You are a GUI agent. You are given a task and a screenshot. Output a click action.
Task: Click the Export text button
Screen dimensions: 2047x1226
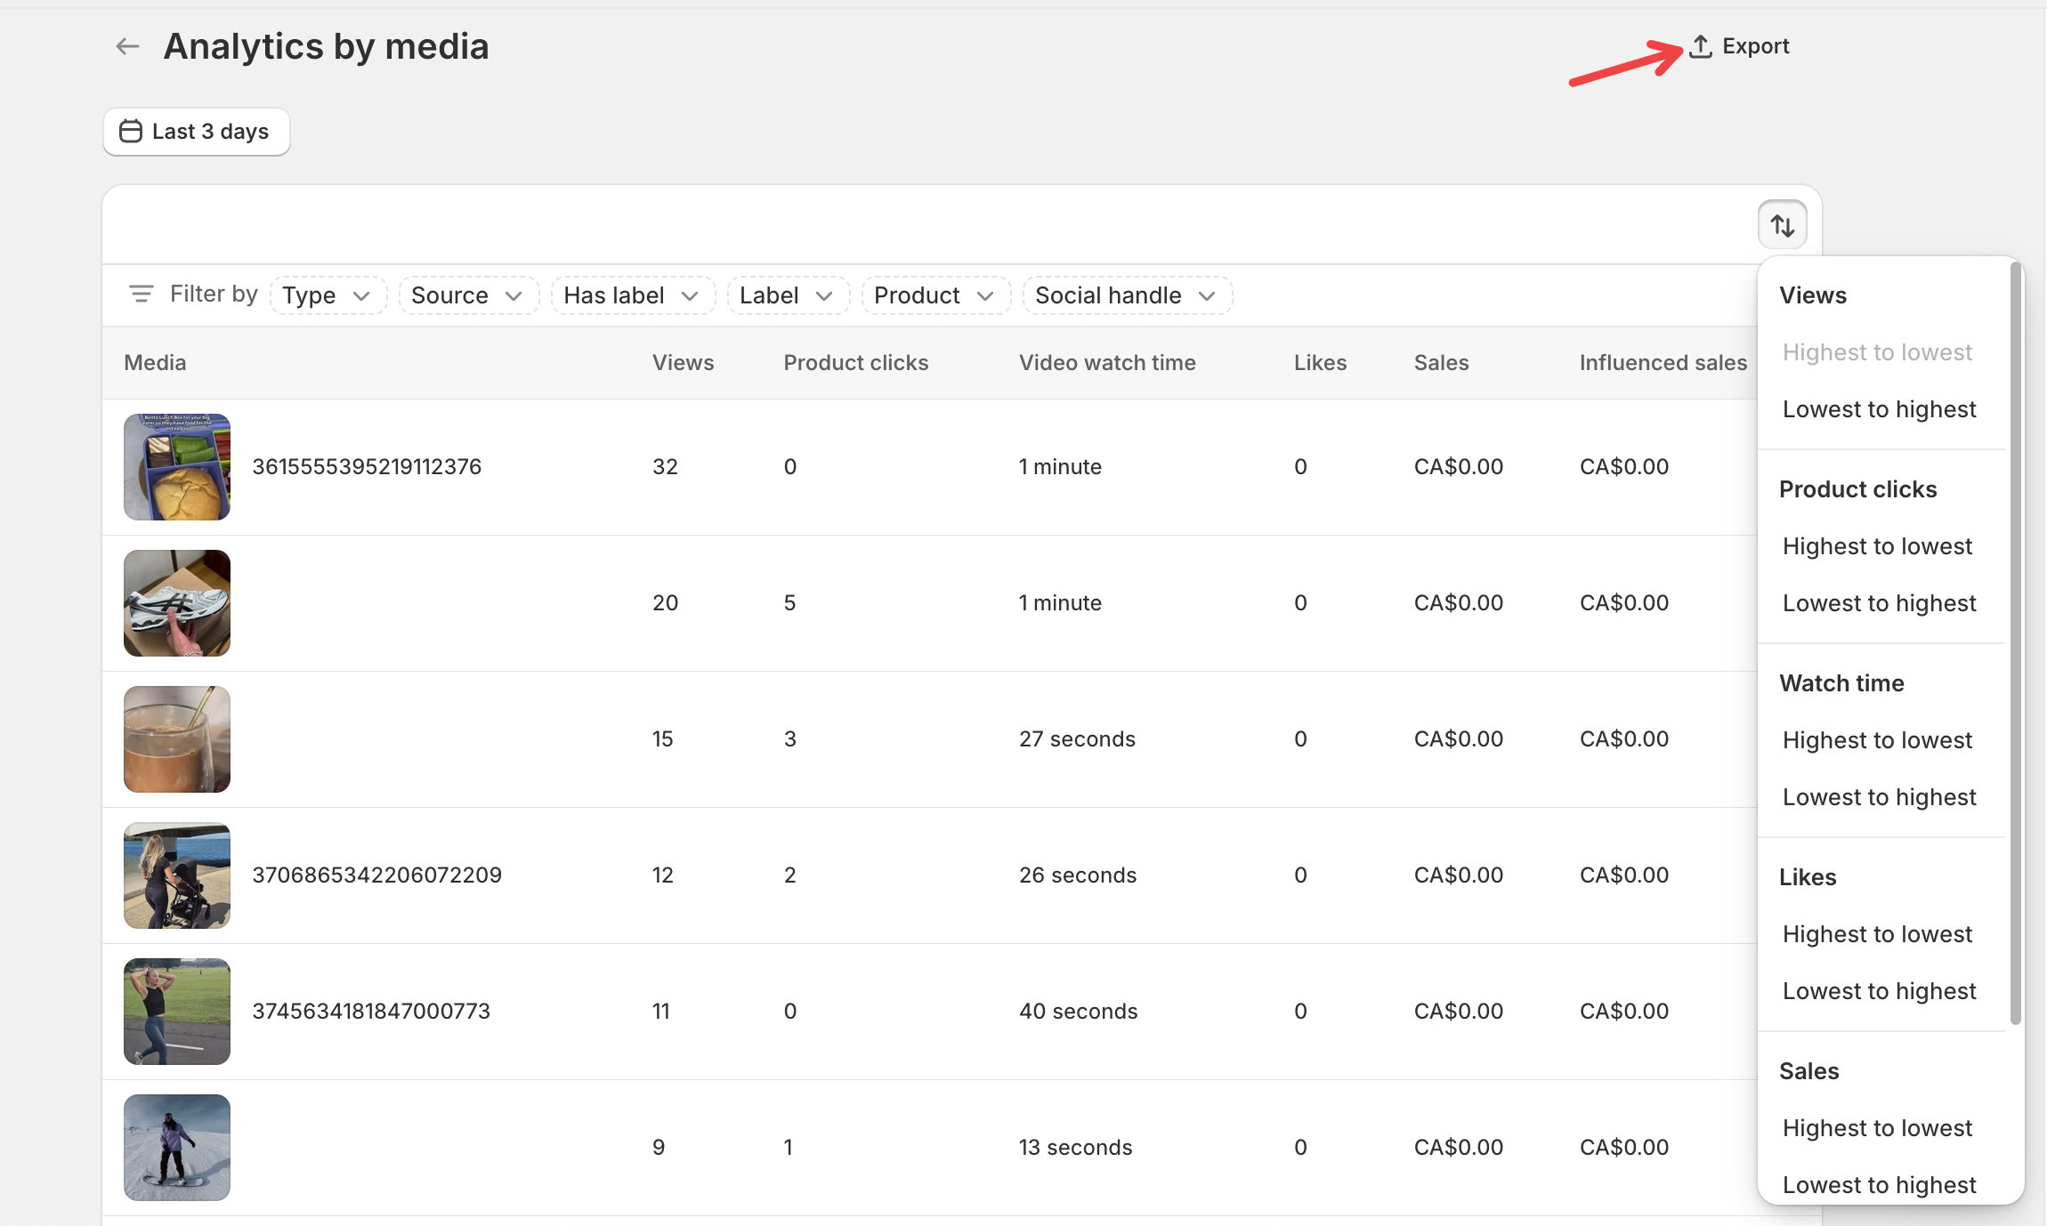(1755, 46)
